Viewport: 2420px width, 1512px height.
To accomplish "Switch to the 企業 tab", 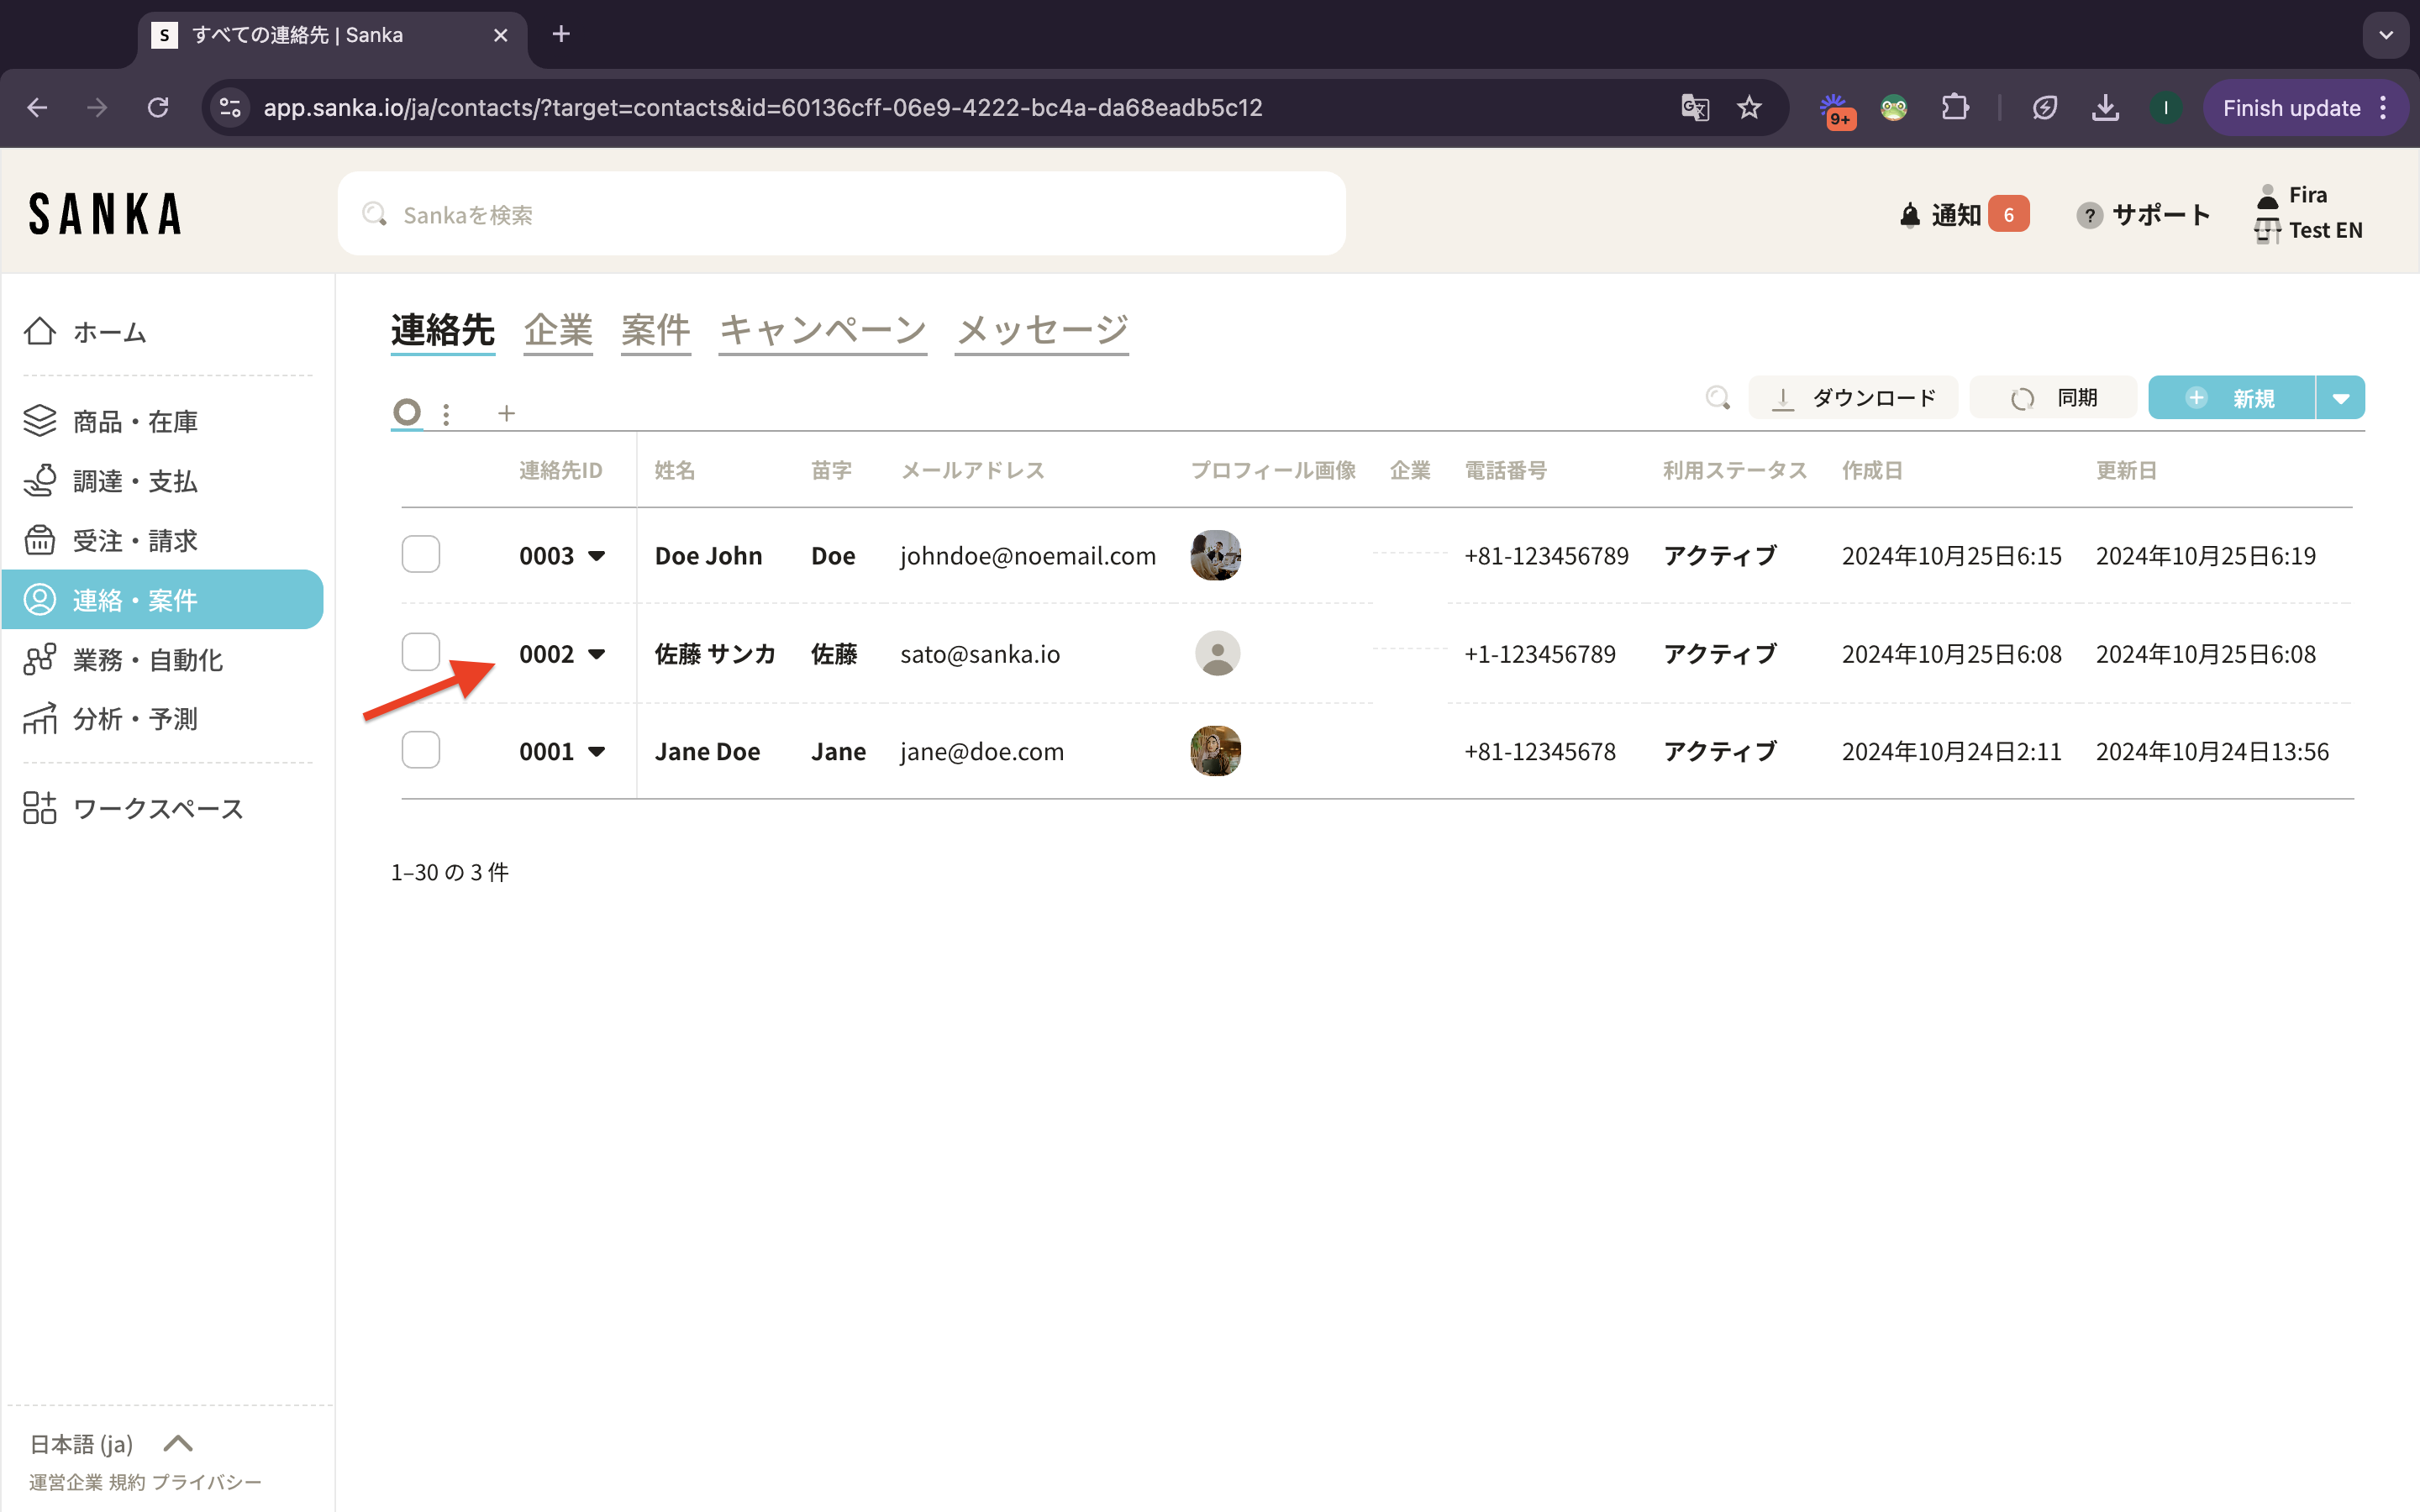I will coord(558,330).
